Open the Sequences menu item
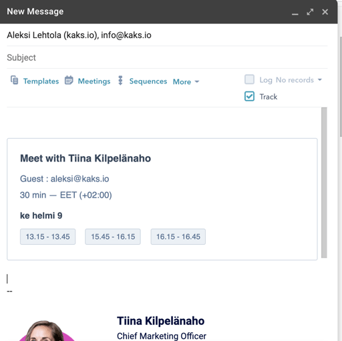 point(148,81)
